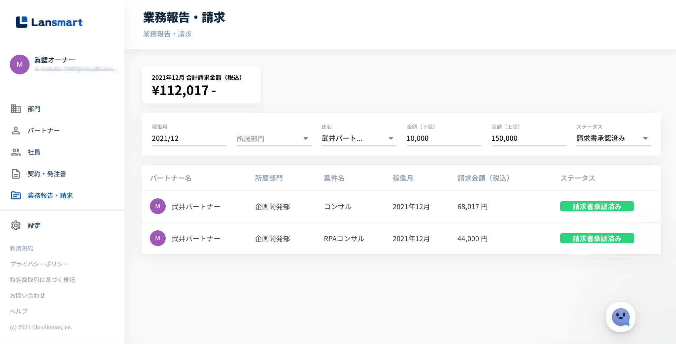Go to the 部門 menu
Viewport: 676px width, 344px height.
click(34, 109)
